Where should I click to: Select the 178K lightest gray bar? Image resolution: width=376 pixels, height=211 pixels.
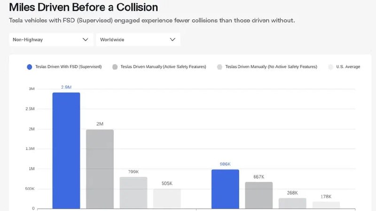[326, 205]
